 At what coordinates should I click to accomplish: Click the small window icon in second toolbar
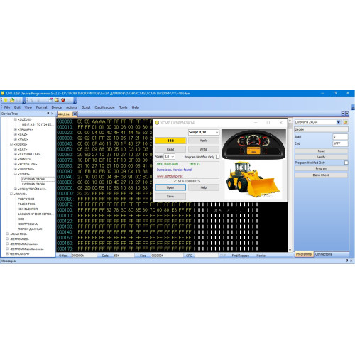pyautogui.click(x=50, y=100)
